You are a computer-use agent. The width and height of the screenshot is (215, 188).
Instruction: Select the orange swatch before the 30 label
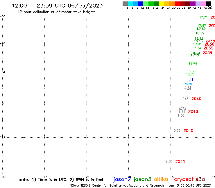pyautogui.click(x=172, y=3)
